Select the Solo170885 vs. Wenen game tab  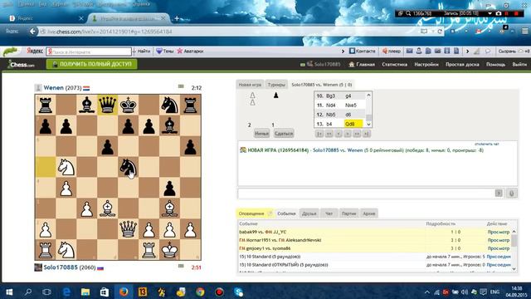pyautogui.click(x=322, y=85)
